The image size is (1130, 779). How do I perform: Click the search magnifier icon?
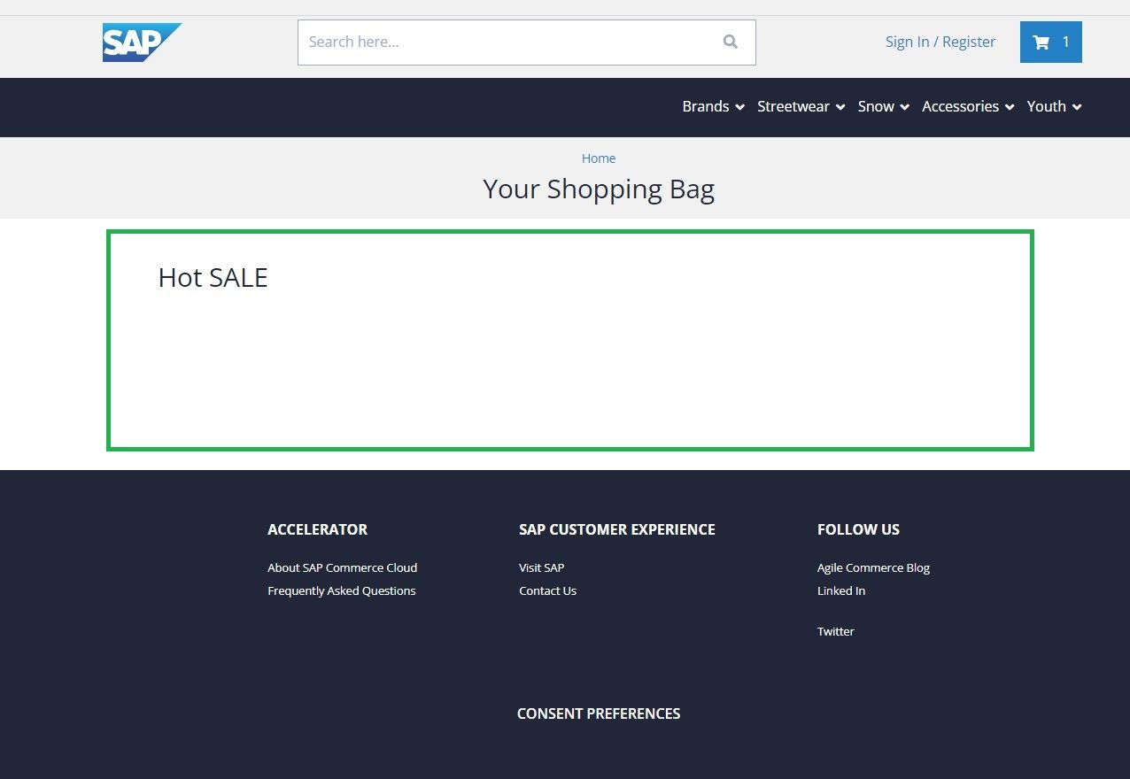click(x=731, y=42)
